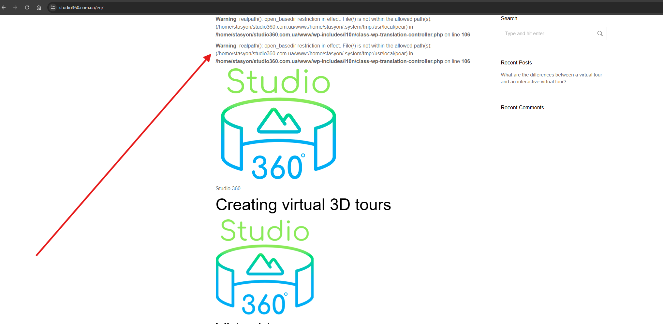Image resolution: width=663 pixels, height=324 pixels.
Task: Click the 'Recent Posts' widget heading
Action: [x=516, y=62]
